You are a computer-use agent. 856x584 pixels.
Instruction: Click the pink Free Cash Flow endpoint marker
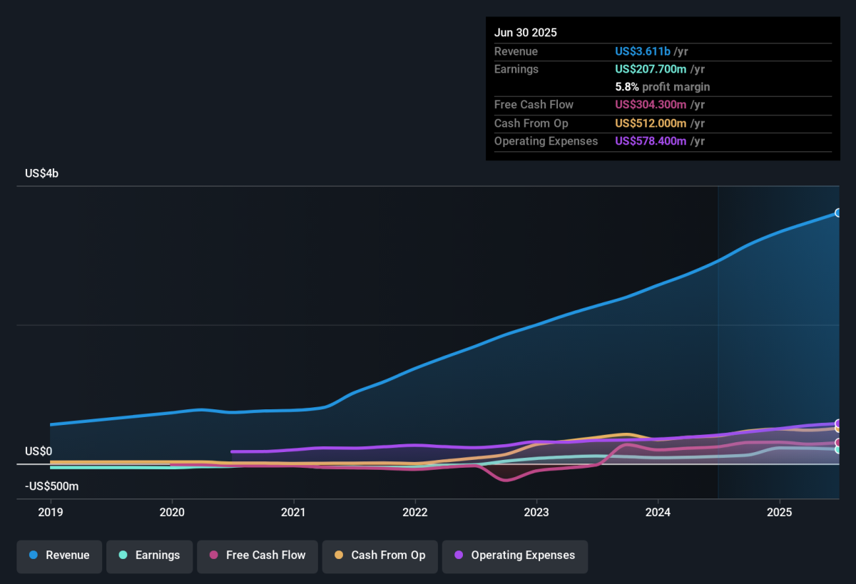838,443
